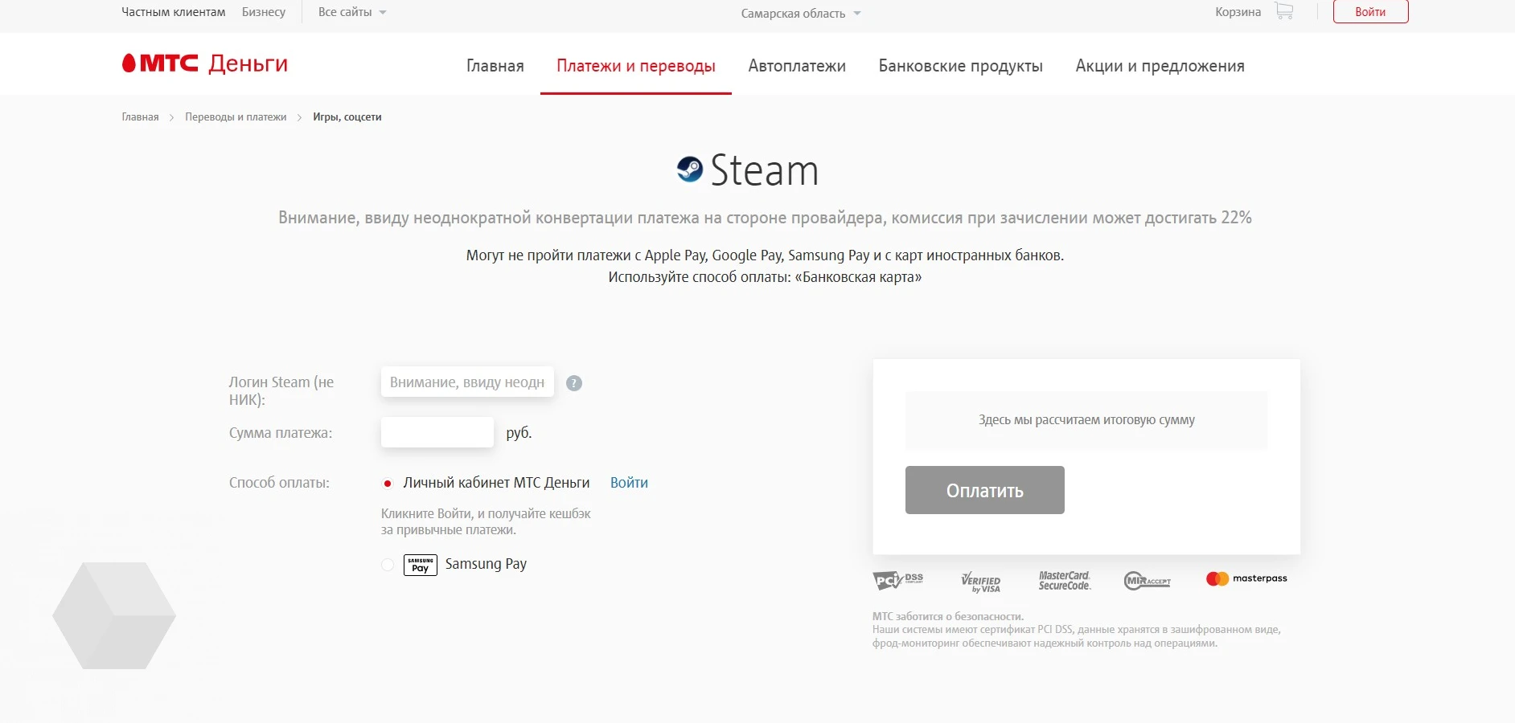Screen dimensions: 1515x723
Task: Click the Samsung Pay logo
Action: (421, 565)
